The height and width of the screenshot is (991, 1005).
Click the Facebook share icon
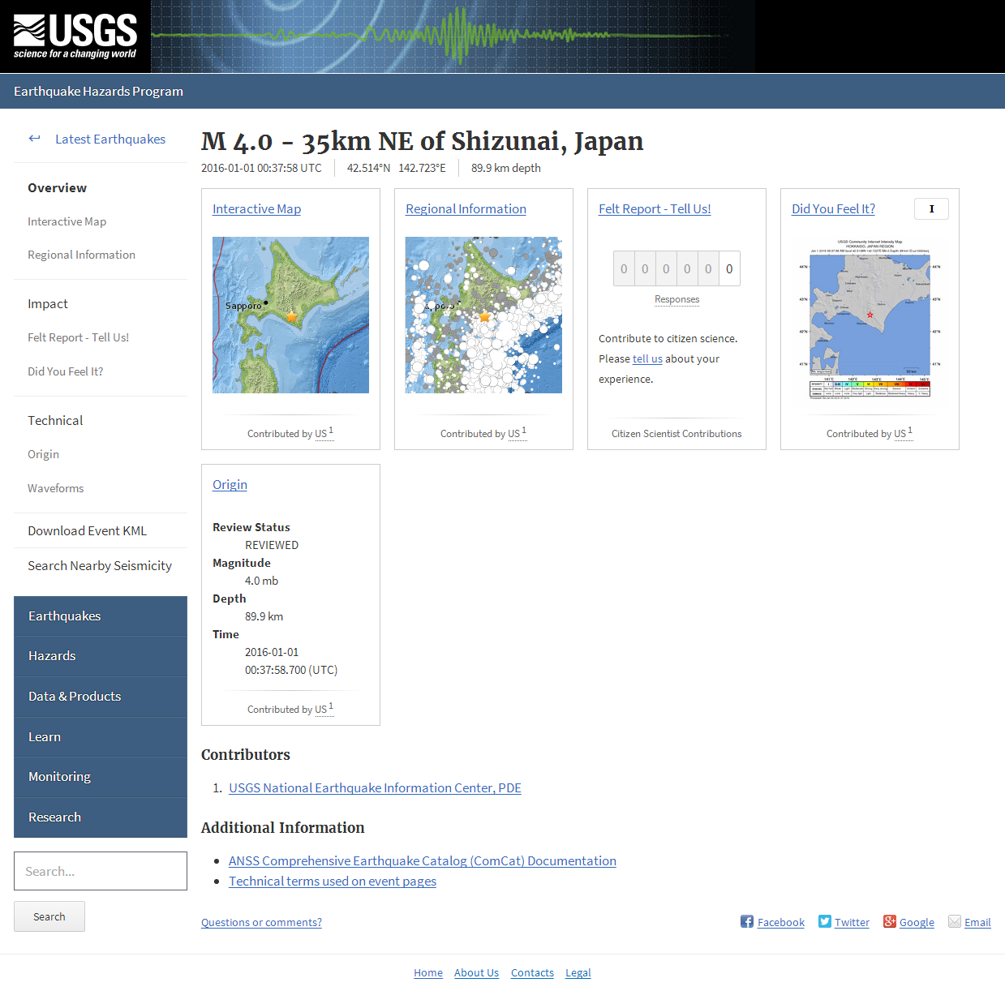[747, 921]
